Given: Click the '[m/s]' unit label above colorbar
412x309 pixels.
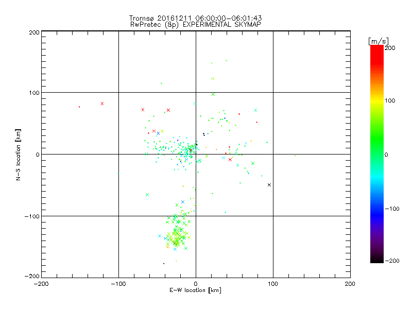Looking at the screenshot, I should 379,41.
